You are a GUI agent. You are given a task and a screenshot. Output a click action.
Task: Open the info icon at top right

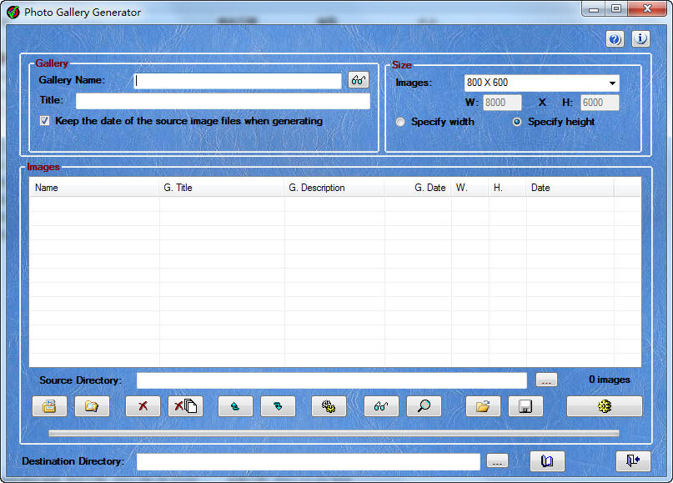click(640, 39)
